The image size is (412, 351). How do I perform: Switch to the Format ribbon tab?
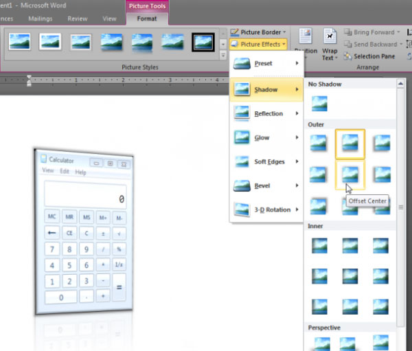147,19
